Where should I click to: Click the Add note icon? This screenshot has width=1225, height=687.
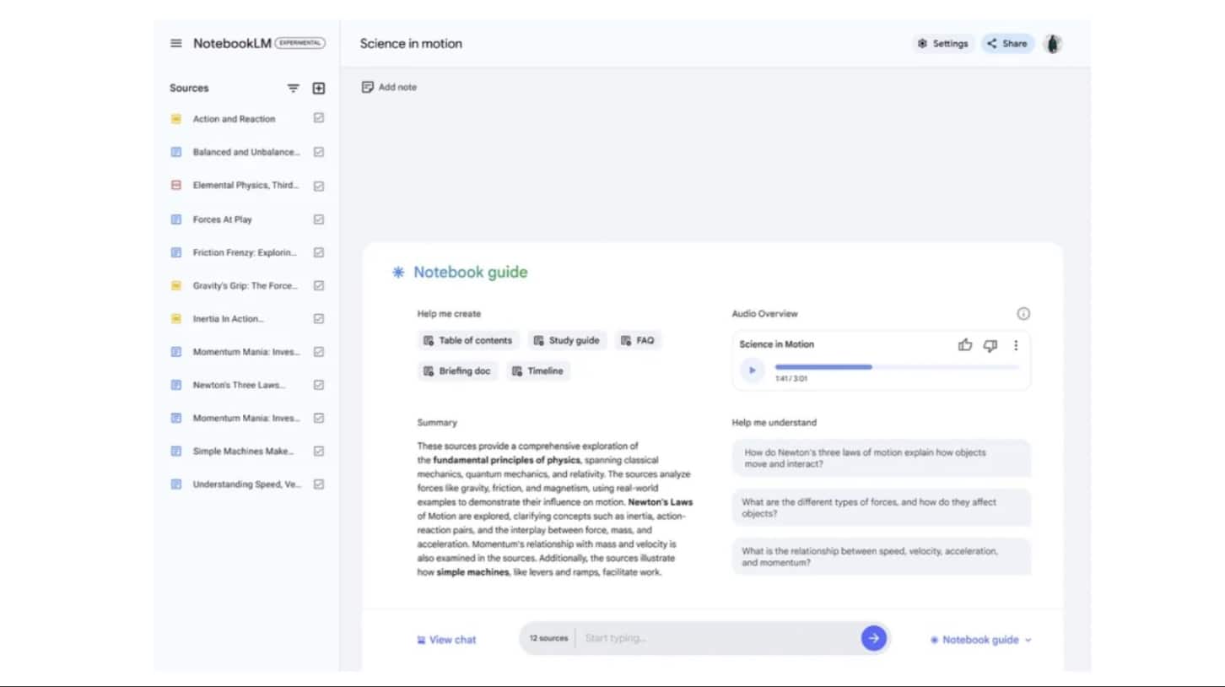(367, 87)
